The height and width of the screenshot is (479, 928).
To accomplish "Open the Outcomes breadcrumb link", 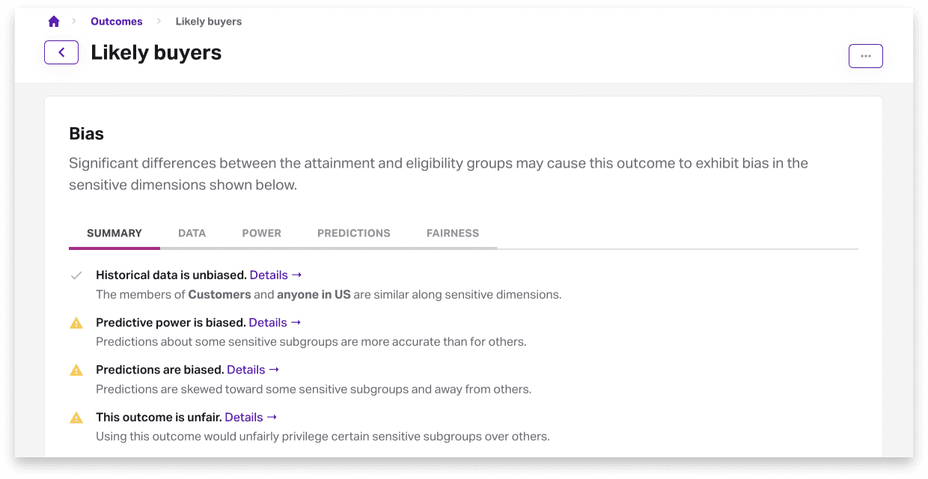I will 116,22.
